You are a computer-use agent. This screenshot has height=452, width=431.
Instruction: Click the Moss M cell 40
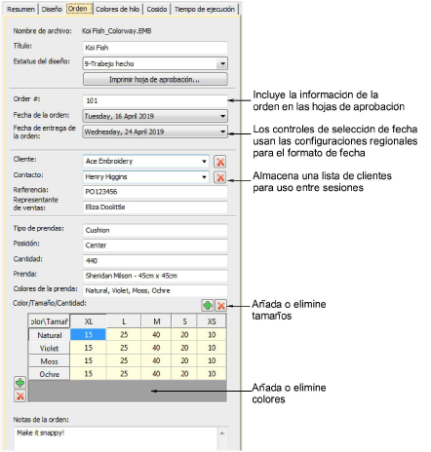[x=157, y=360]
